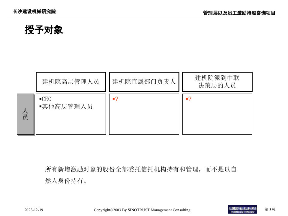This screenshot has height=216, width=288.
Task: Click the SINOTRUST logo image
Action: pos(242,210)
